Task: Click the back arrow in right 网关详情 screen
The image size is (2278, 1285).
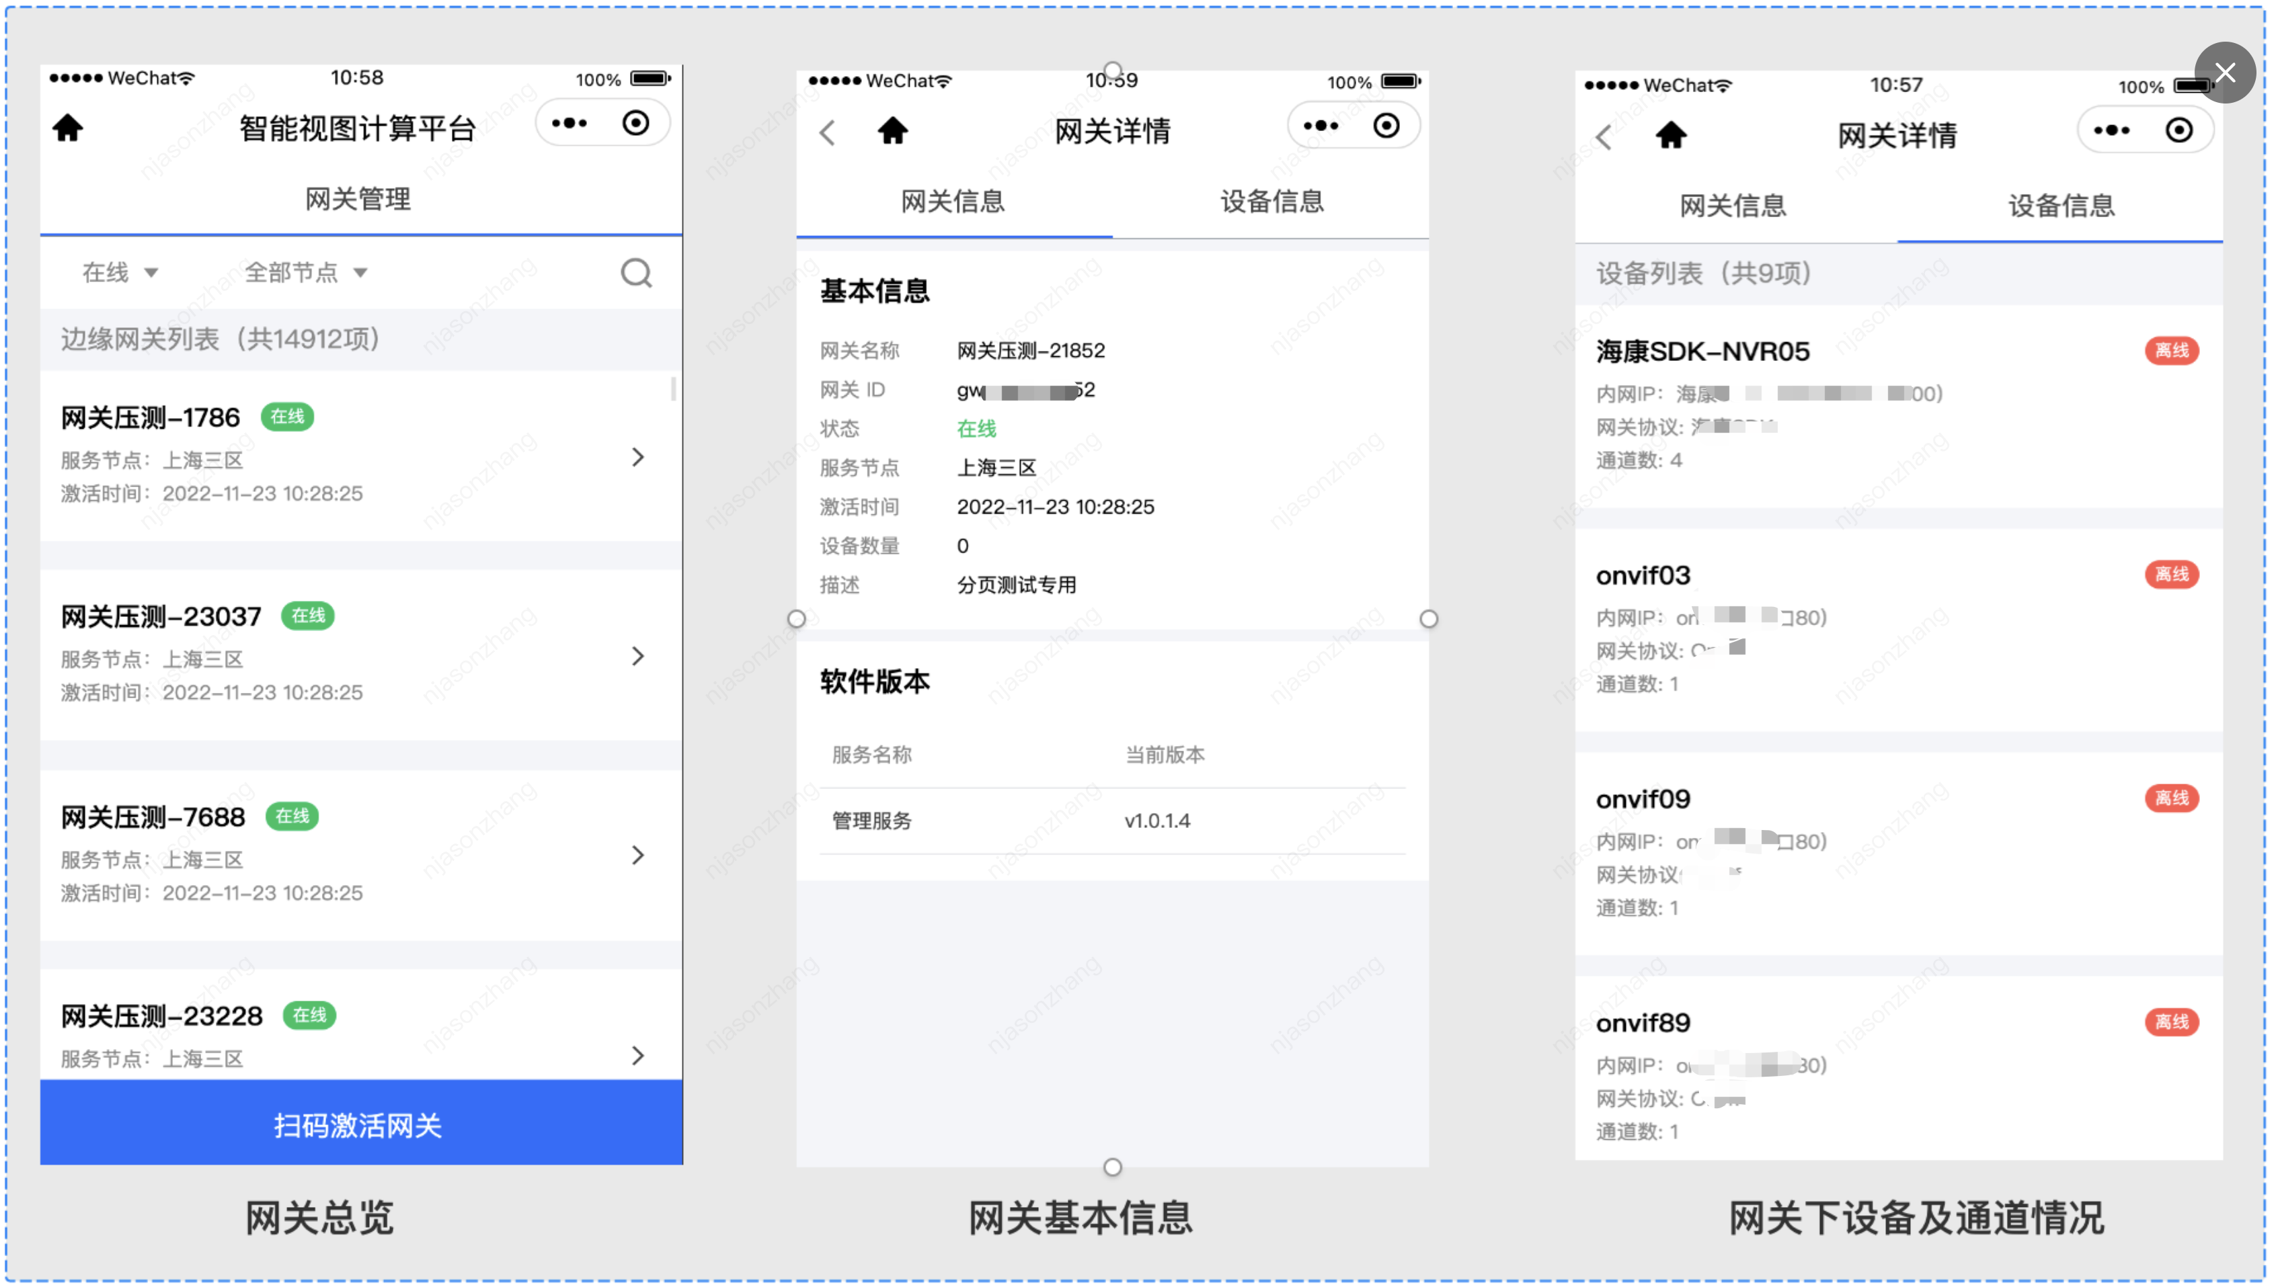Action: click(1604, 137)
